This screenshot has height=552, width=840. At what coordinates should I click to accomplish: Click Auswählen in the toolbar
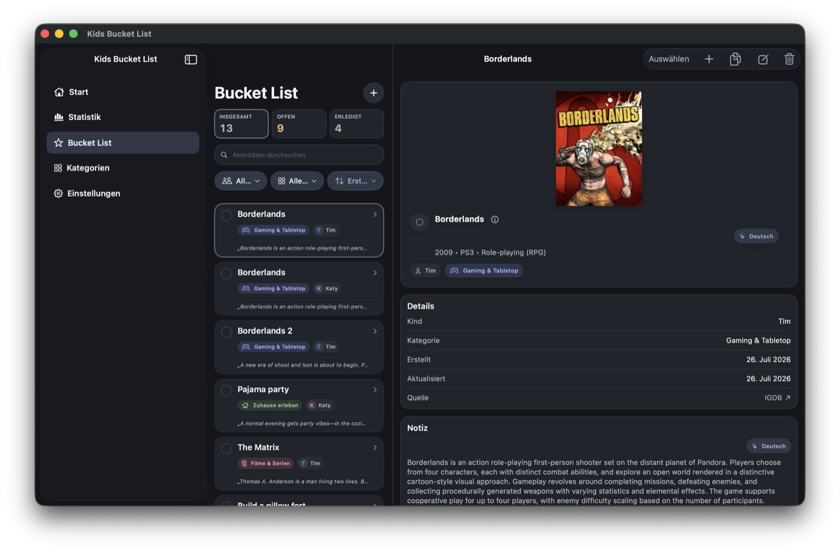coord(669,59)
